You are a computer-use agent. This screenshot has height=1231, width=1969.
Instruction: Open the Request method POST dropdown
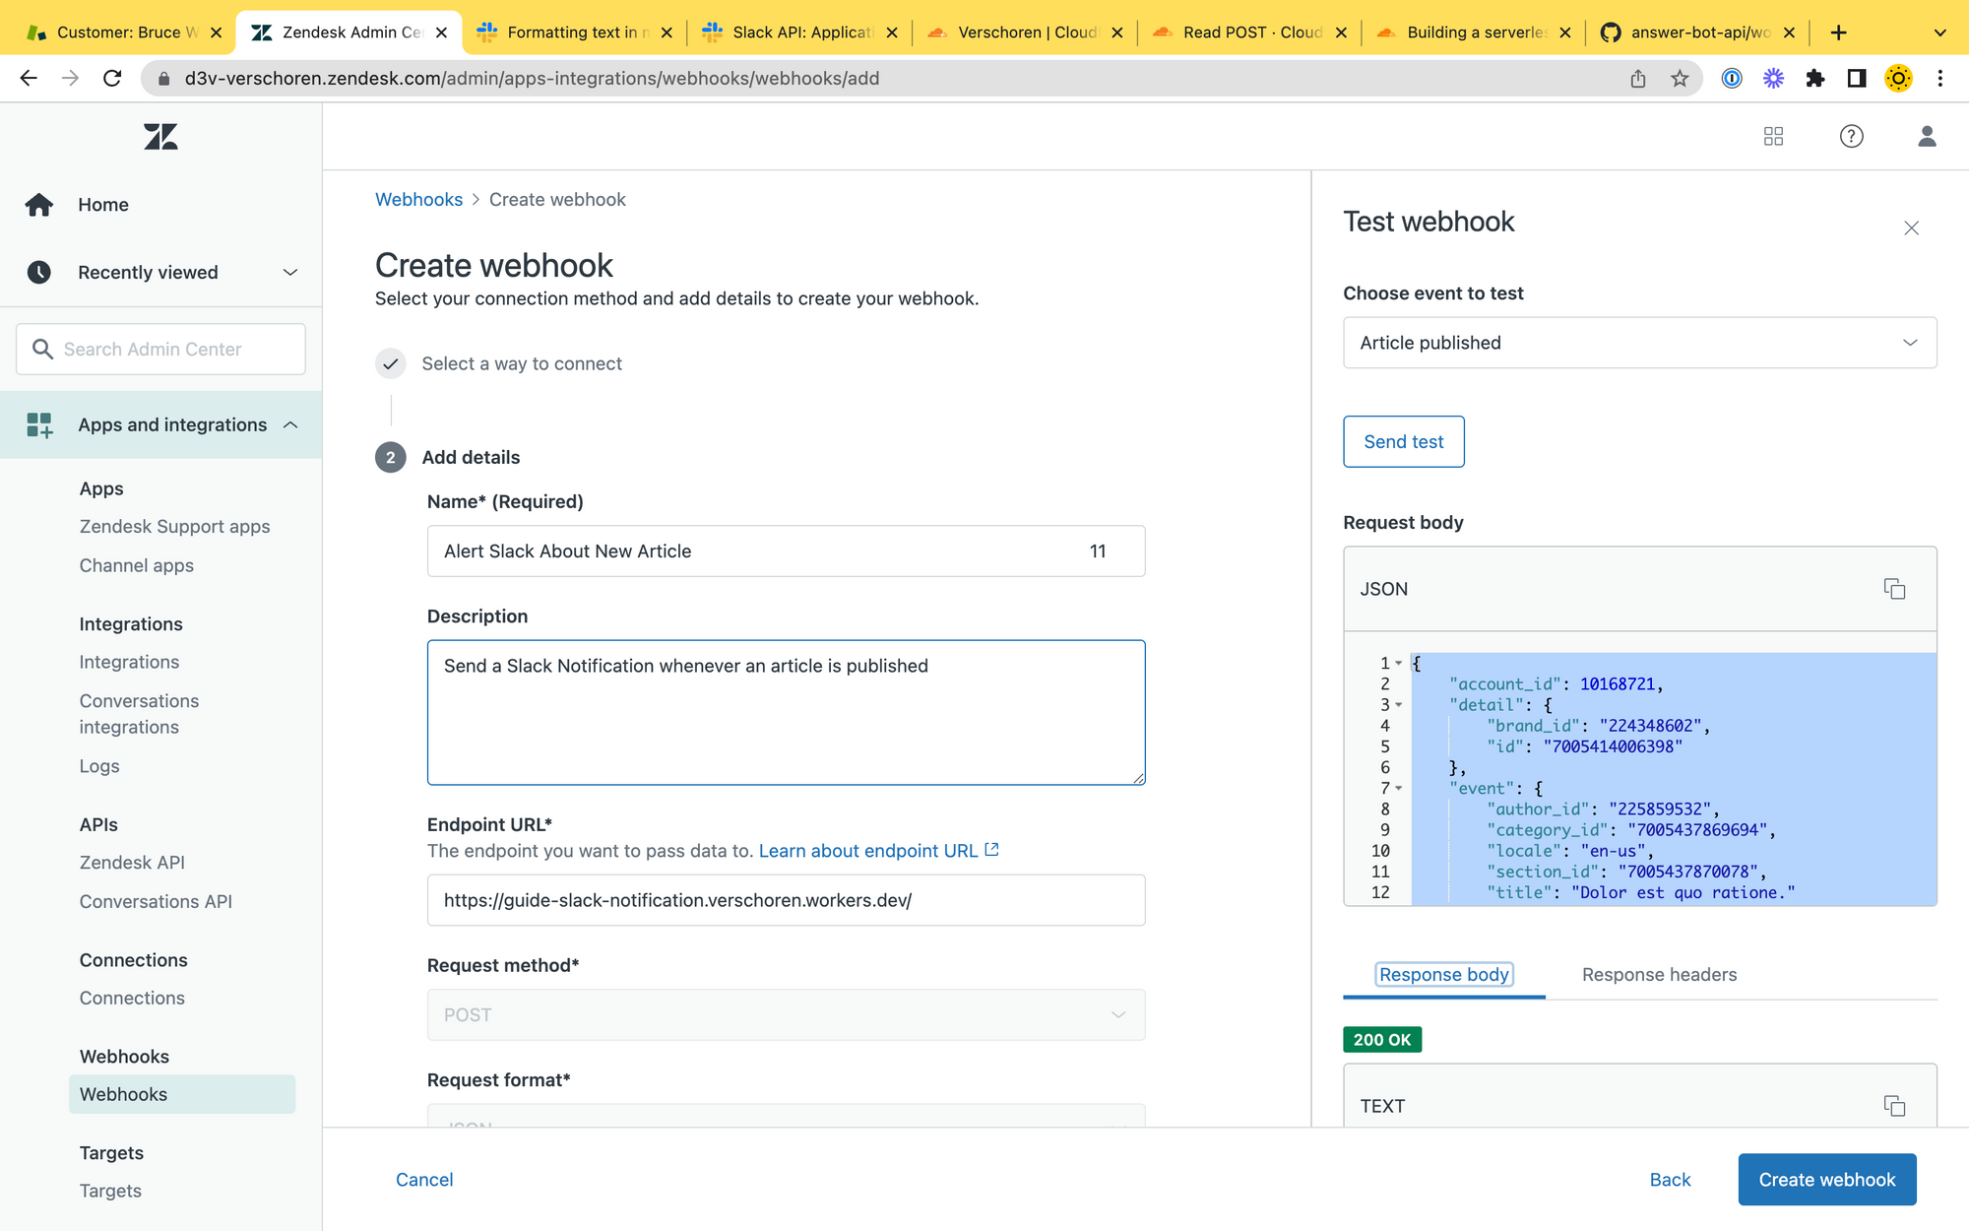coord(786,1014)
